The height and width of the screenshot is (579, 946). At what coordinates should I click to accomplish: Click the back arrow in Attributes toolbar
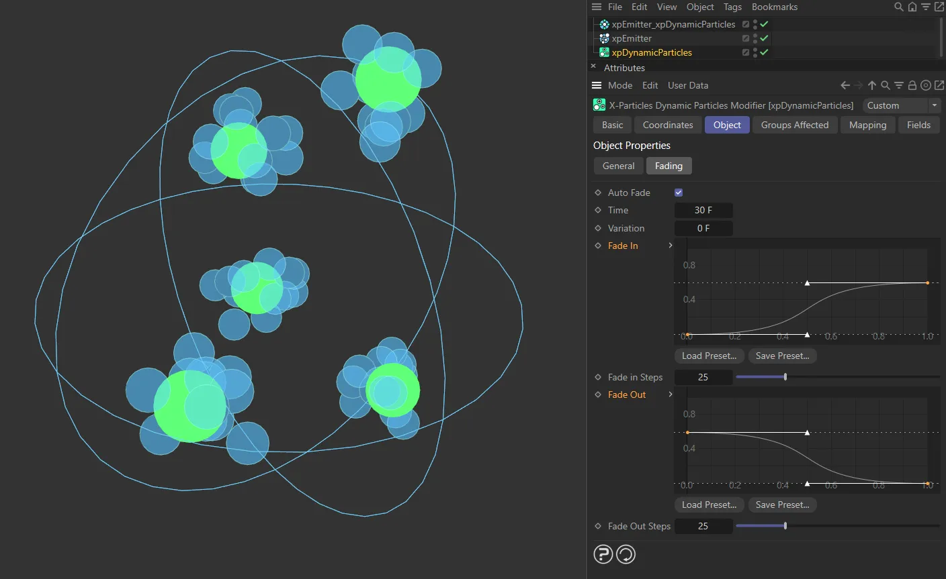click(x=845, y=85)
